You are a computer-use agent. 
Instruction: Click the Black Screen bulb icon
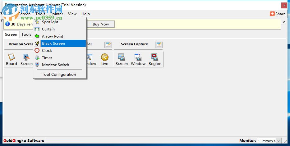37,43
